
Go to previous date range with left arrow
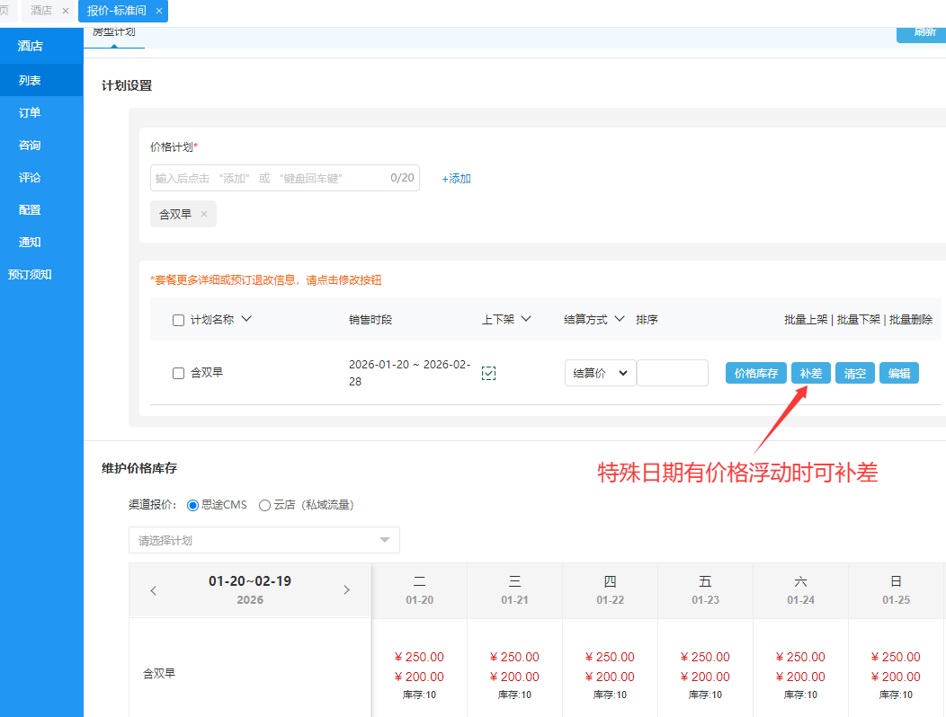(x=153, y=590)
